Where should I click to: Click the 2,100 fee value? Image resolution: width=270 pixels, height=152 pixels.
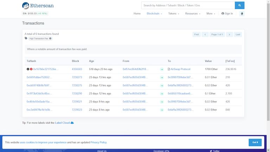[229, 93]
